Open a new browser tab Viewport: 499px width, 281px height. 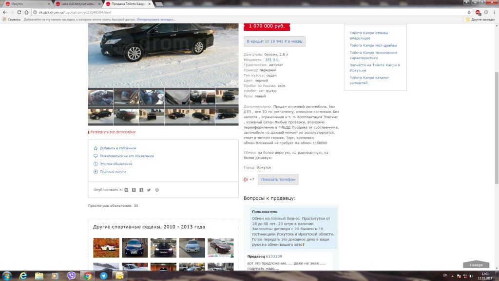point(159,4)
